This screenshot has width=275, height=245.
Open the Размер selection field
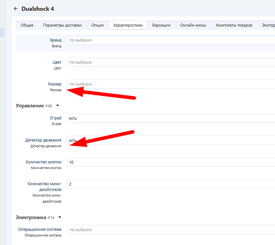(x=171, y=84)
